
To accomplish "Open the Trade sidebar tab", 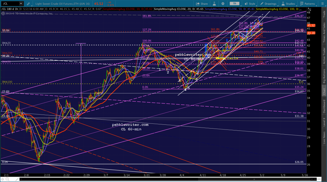I will [324, 14].
